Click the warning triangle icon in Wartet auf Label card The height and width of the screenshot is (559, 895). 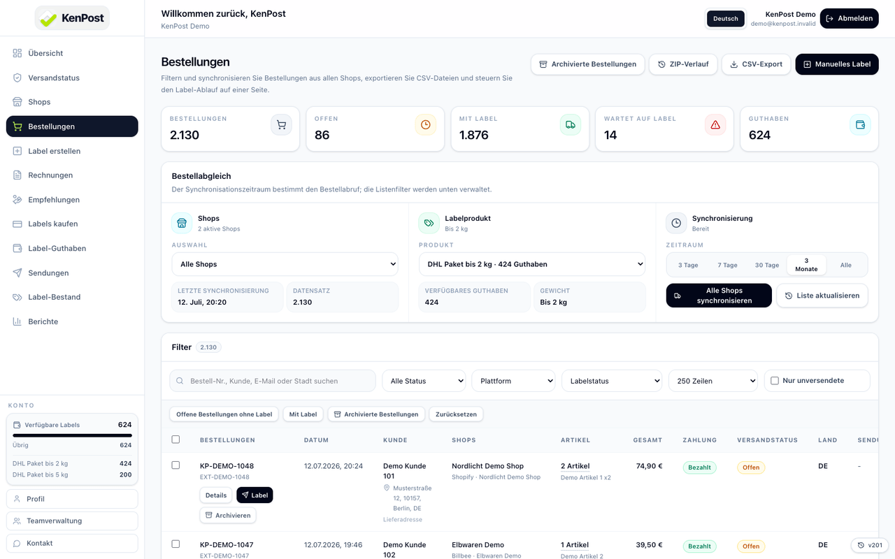[715, 125]
